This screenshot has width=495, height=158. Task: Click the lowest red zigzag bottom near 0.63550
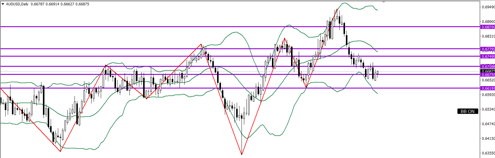coord(242,154)
